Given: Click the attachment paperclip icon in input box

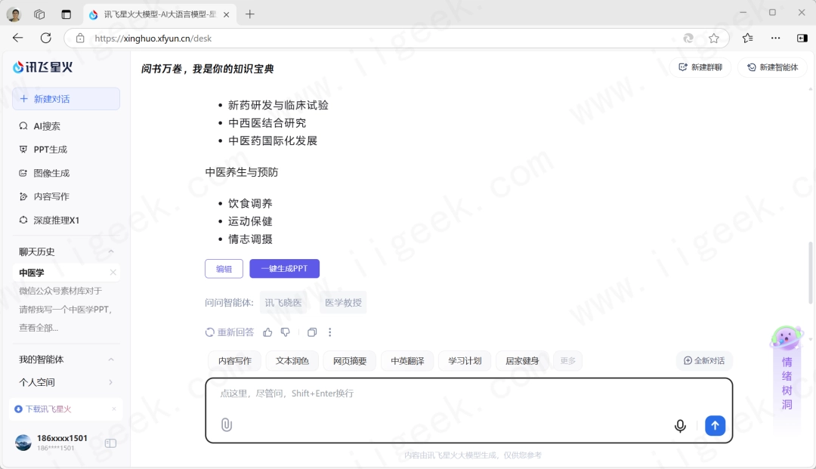Looking at the screenshot, I should click(x=226, y=425).
